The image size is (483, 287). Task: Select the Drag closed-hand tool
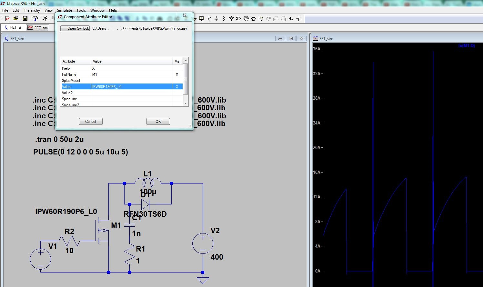point(254,19)
